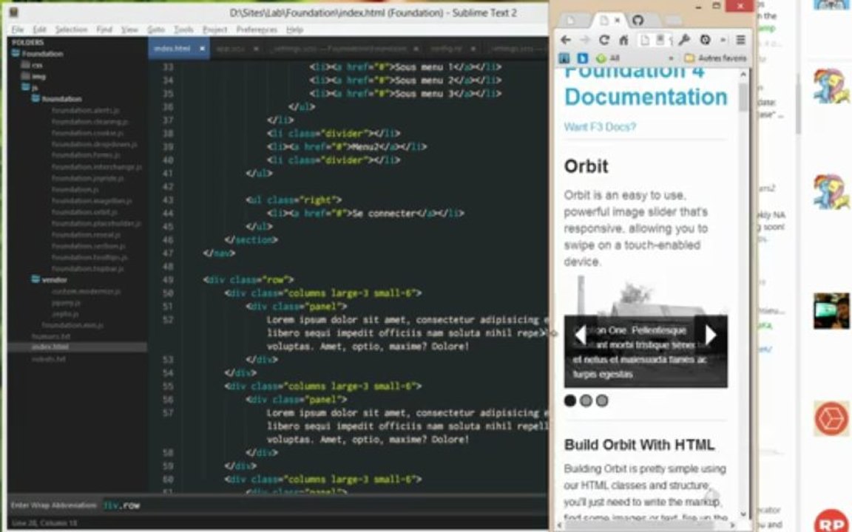852x532 pixels.
Task: Select index.html in the sidebar
Action: tap(50, 347)
